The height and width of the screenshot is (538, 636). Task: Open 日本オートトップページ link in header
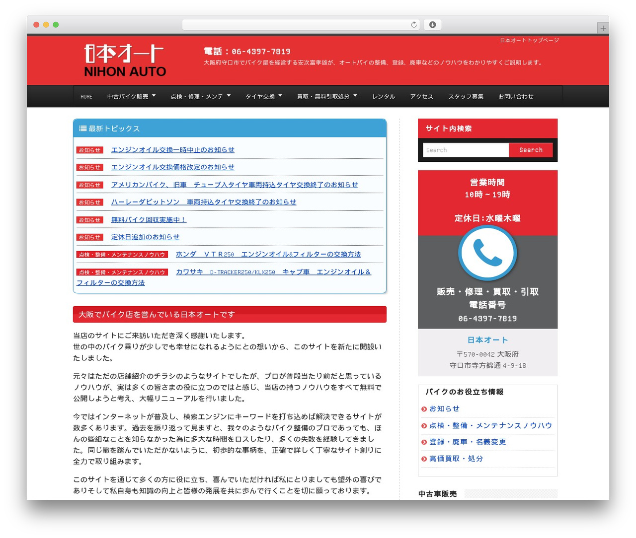(529, 40)
